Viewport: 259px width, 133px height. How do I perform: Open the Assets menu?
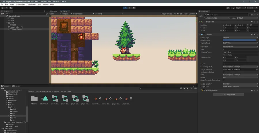[x=12, y=5]
